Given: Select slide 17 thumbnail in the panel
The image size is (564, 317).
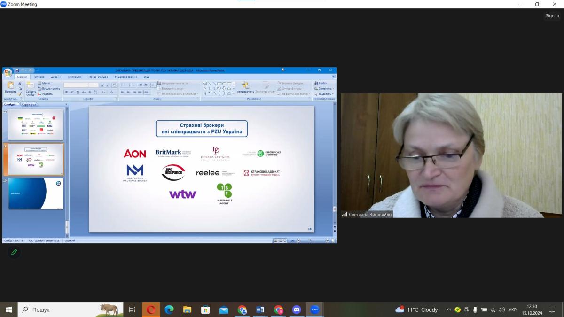Looking at the screenshot, I should click(x=35, y=125).
